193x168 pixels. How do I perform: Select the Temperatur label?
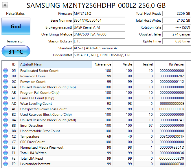point(15,41)
